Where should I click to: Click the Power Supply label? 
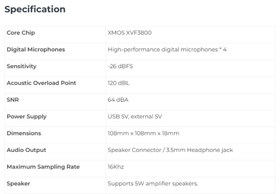[x=26, y=117]
